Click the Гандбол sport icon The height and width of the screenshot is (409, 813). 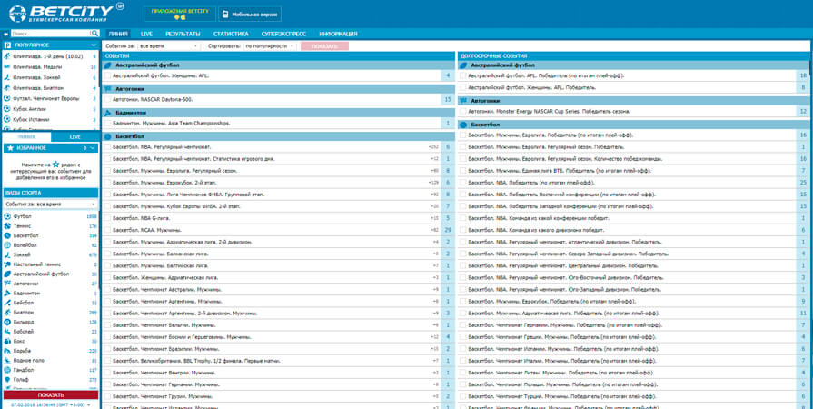point(7,370)
